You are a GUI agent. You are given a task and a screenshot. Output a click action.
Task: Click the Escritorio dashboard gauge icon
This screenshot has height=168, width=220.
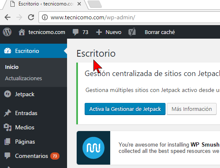pyautogui.click(x=8, y=51)
